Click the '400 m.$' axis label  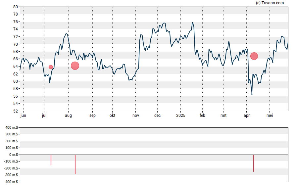point(12,128)
